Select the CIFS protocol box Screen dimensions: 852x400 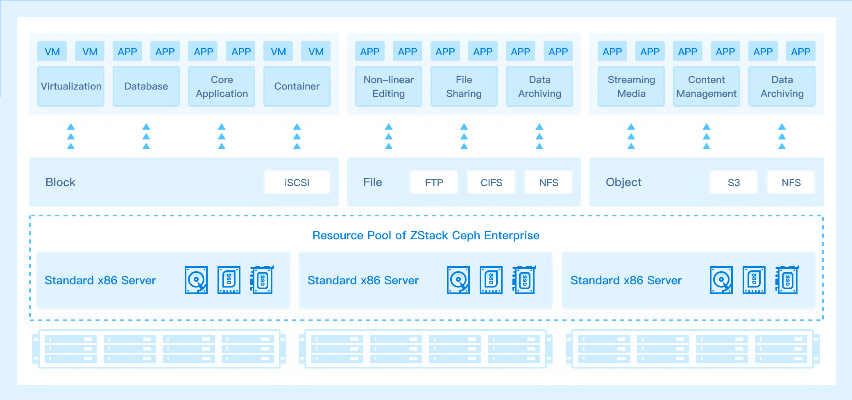point(491,182)
